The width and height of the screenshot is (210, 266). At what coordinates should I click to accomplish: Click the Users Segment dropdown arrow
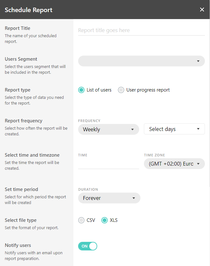click(x=198, y=61)
